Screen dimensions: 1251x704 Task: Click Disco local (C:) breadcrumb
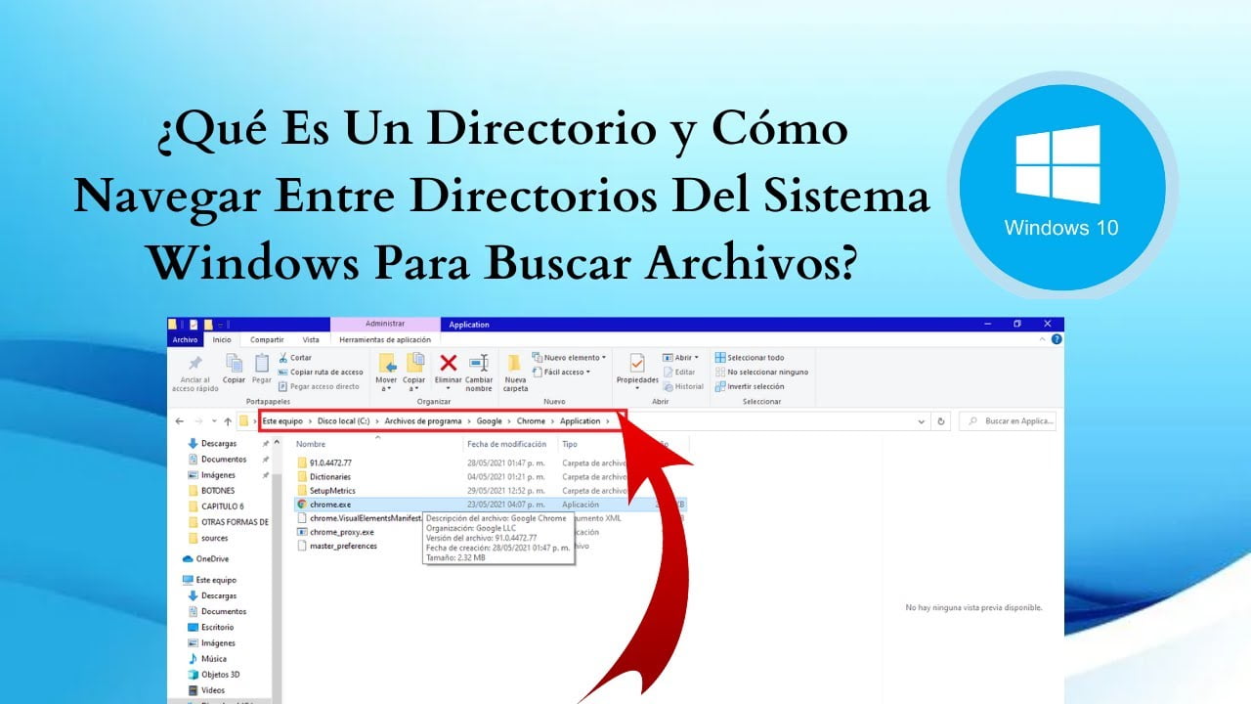tap(344, 421)
